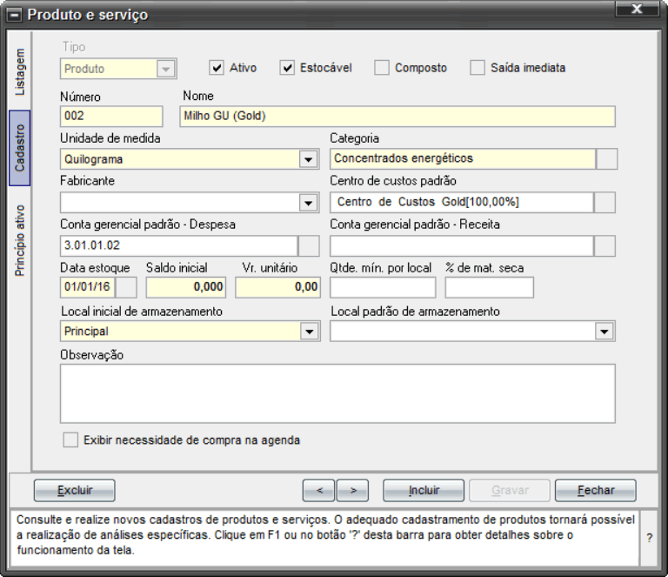Open the Local padrão de armazenamento dropdown

point(605,331)
